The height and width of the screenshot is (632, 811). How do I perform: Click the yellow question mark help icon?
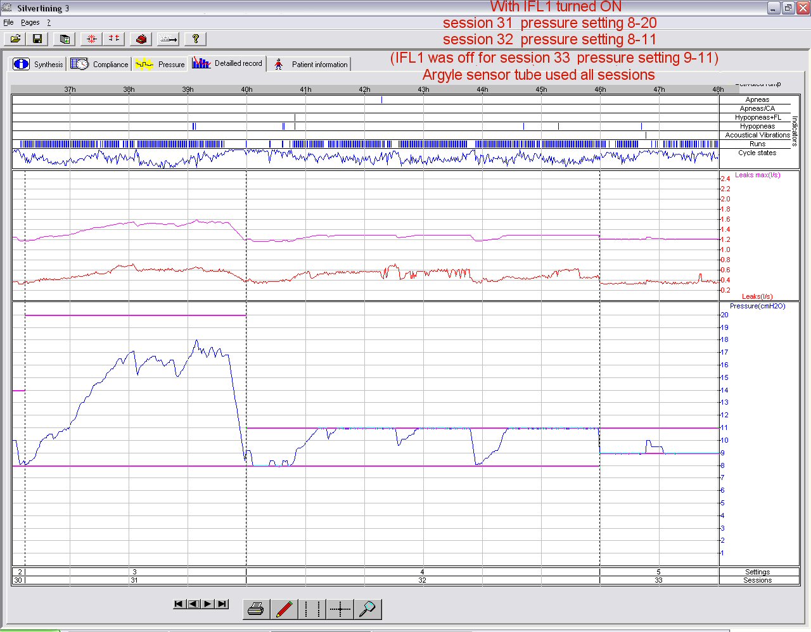pos(196,39)
